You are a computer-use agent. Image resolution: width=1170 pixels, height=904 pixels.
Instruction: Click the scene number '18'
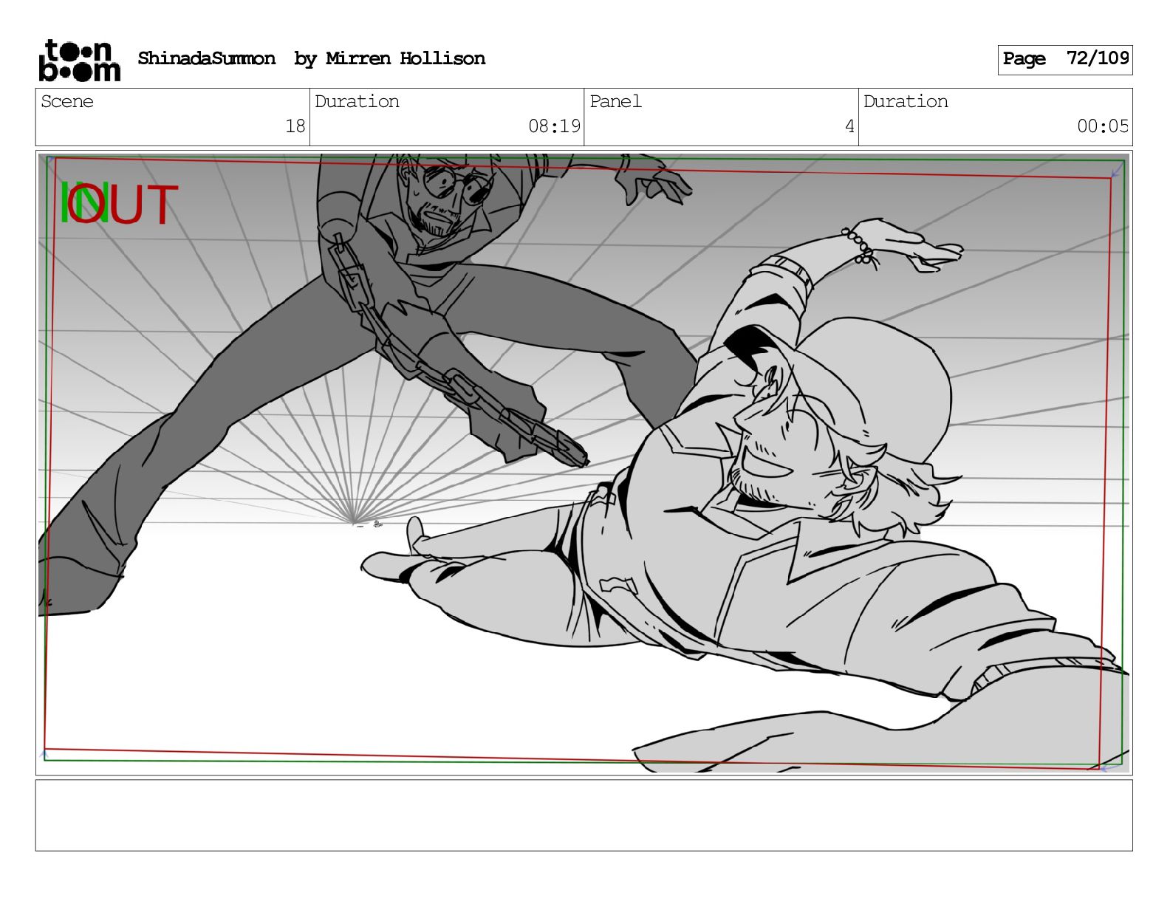(295, 126)
